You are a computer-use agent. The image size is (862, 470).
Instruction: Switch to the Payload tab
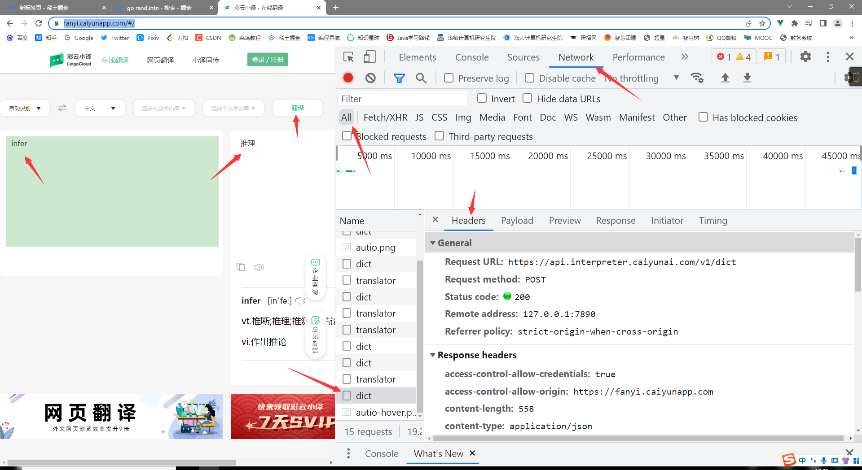point(517,221)
